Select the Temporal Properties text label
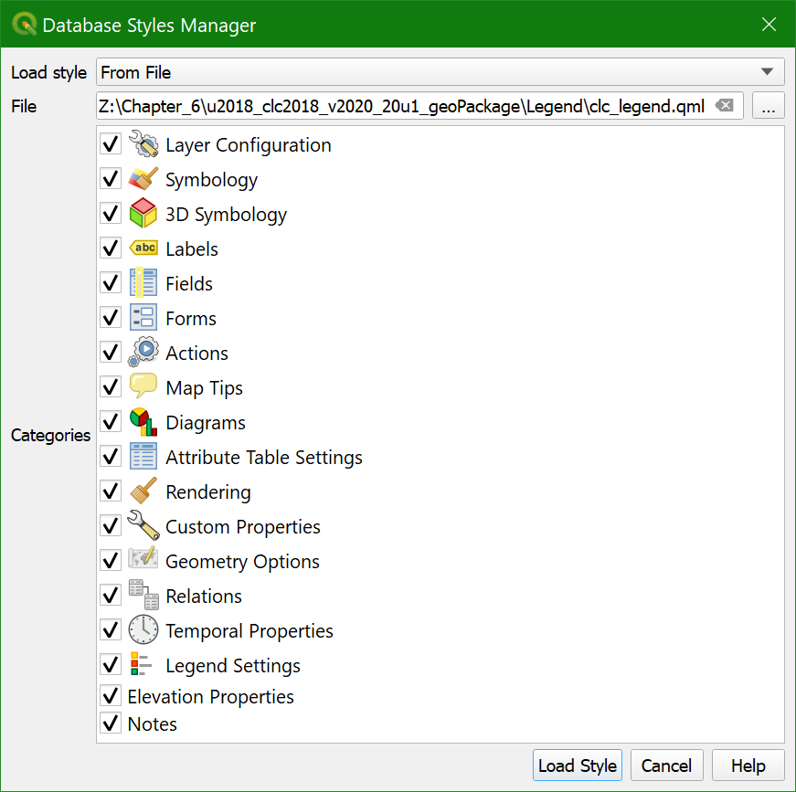The width and height of the screenshot is (796, 792). [x=249, y=630]
